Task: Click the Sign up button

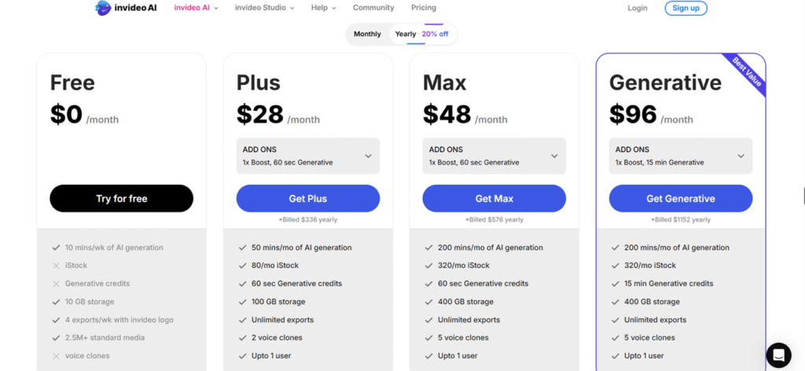Action: click(x=686, y=8)
